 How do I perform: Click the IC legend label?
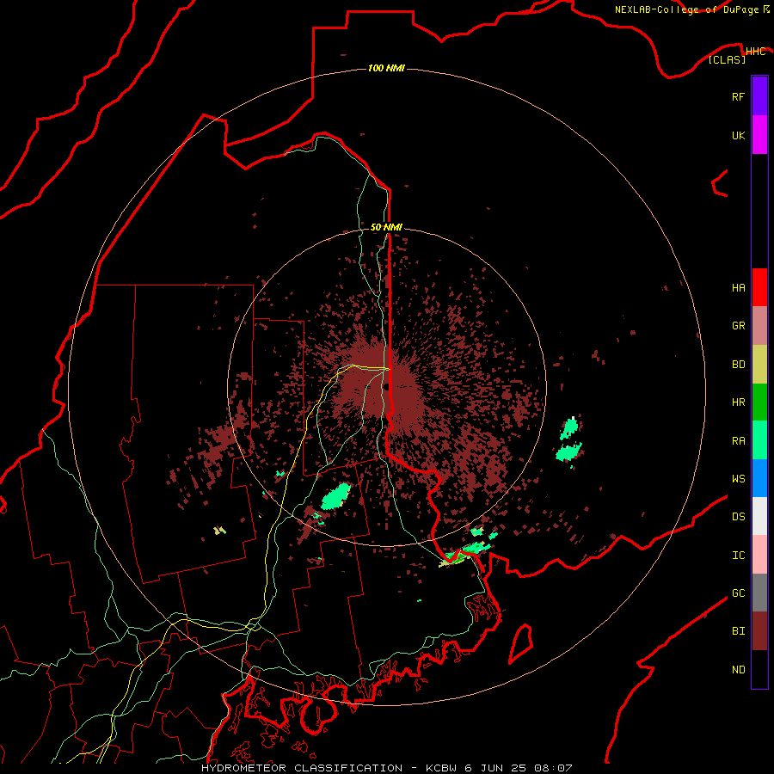[738, 556]
